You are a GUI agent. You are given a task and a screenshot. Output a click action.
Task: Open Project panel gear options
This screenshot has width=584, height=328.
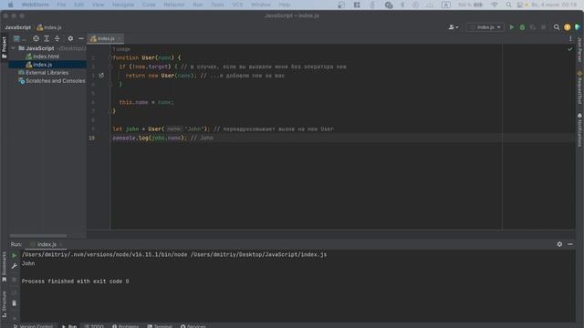(x=70, y=38)
